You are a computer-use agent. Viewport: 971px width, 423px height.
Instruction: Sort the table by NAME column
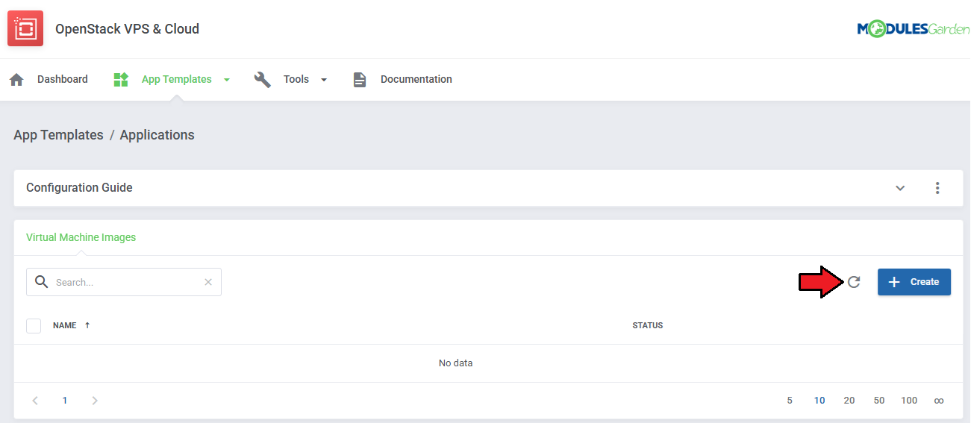[65, 325]
